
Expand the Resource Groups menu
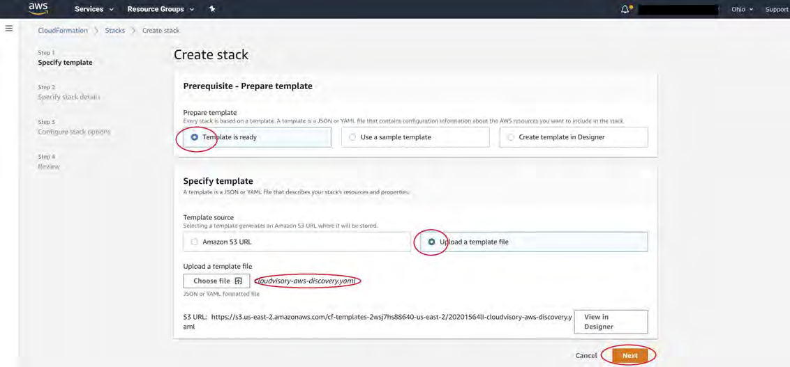point(161,9)
